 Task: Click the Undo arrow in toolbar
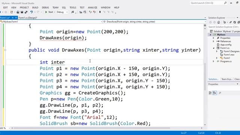[31, 12]
